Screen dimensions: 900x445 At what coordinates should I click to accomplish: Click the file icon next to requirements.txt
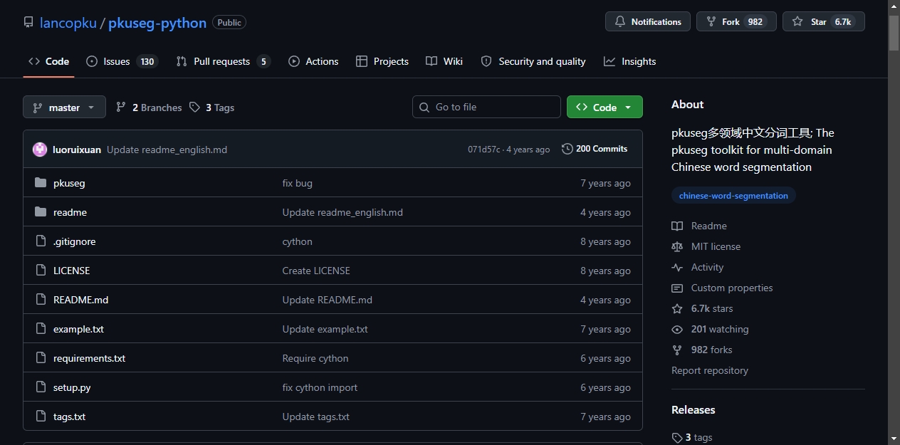41,358
